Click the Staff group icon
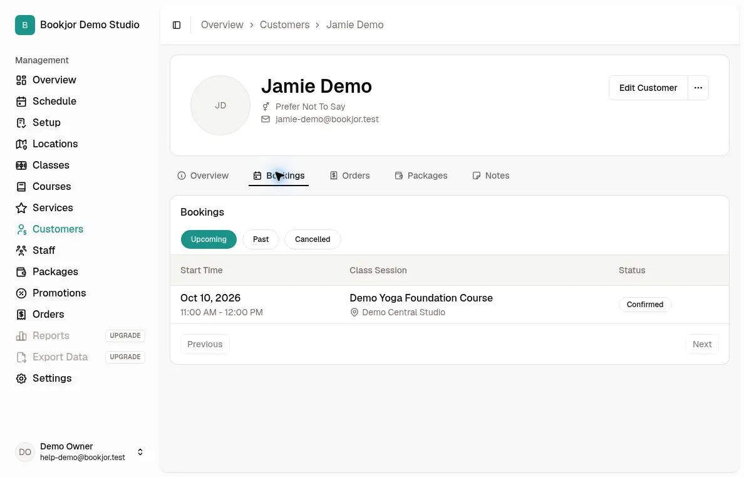This screenshot has height=477, width=744. coord(21,250)
